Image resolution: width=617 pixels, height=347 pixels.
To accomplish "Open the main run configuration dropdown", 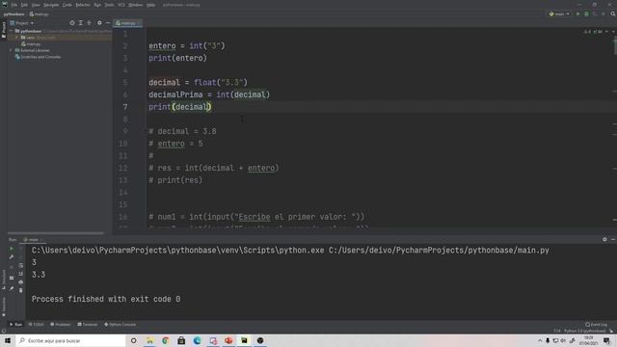I will 559,14.
